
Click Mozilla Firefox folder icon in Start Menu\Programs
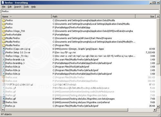pos(4,38)
